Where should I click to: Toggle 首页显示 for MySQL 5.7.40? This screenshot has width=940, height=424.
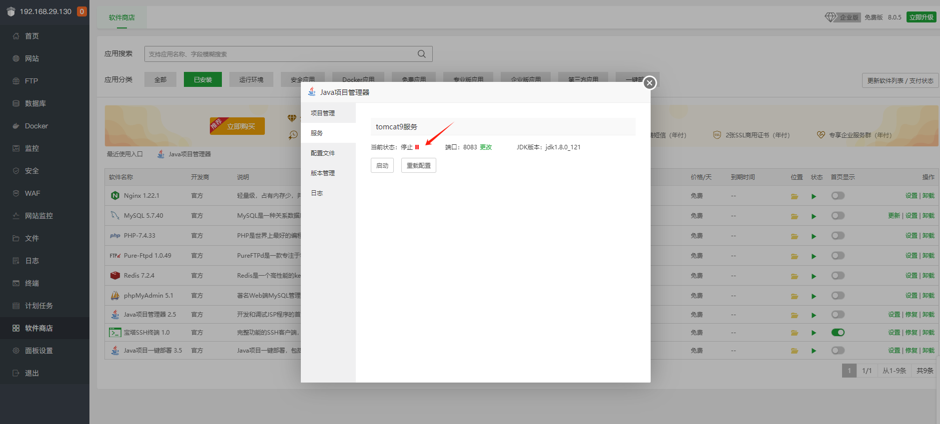pyautogui.click(x=838, y=216)
